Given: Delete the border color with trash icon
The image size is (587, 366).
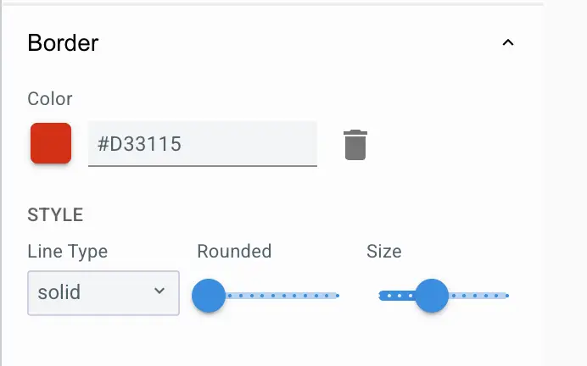Looking at the screenshot, I should pyautogui.click(x=355, y=145).
